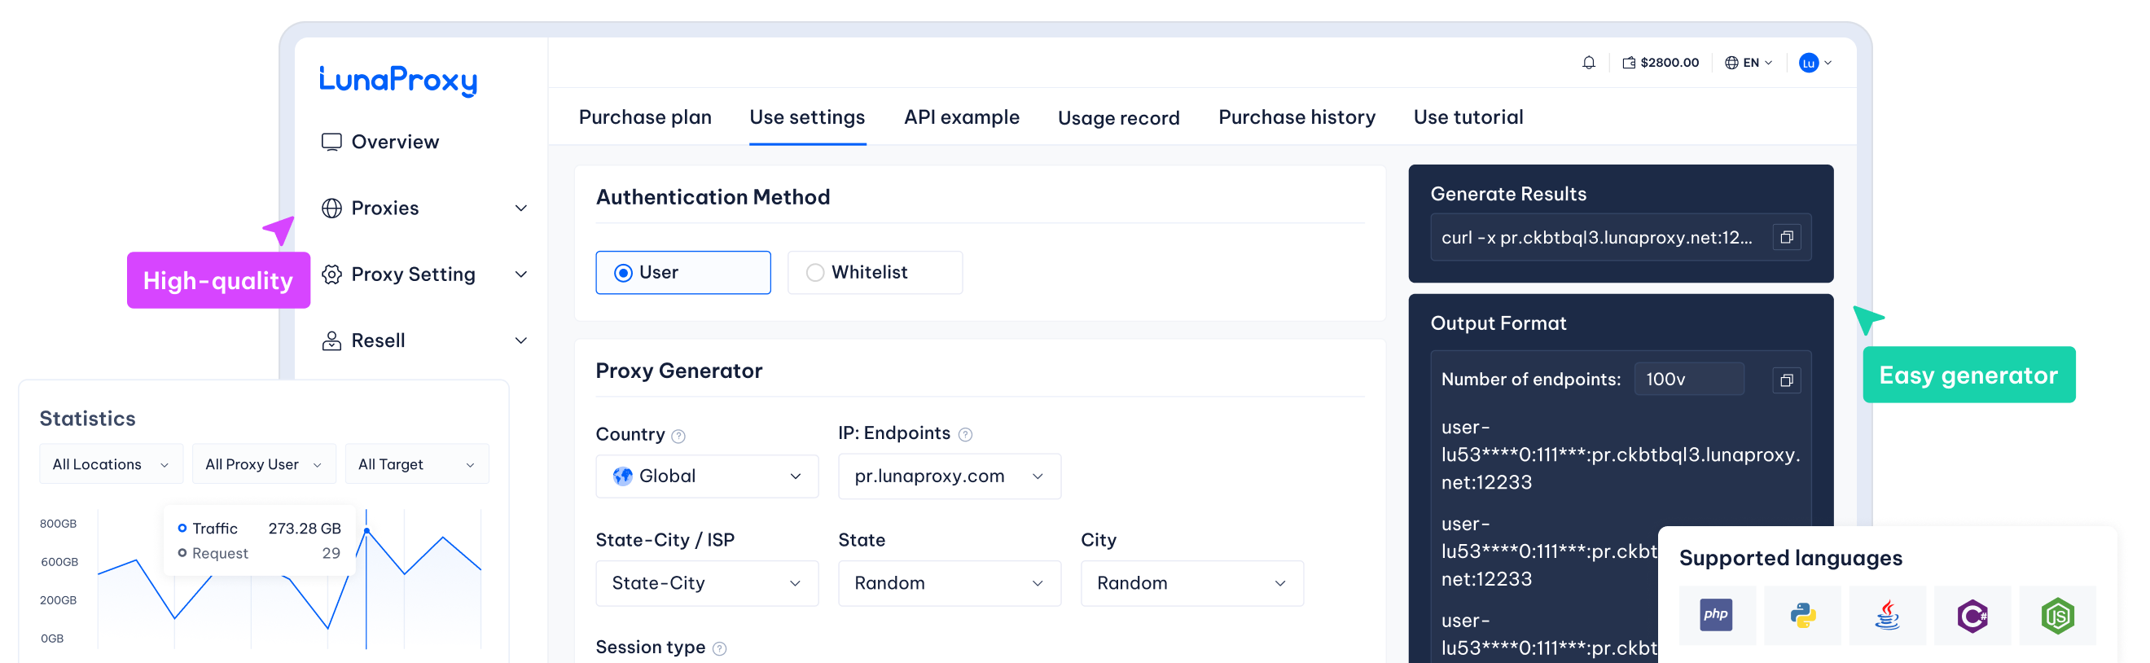The image size is (2150, 663).
Task: Expand the All Locations statistics filter
Action: [x=111, y=464]
